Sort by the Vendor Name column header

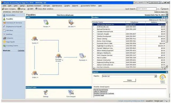coord(109,22)
